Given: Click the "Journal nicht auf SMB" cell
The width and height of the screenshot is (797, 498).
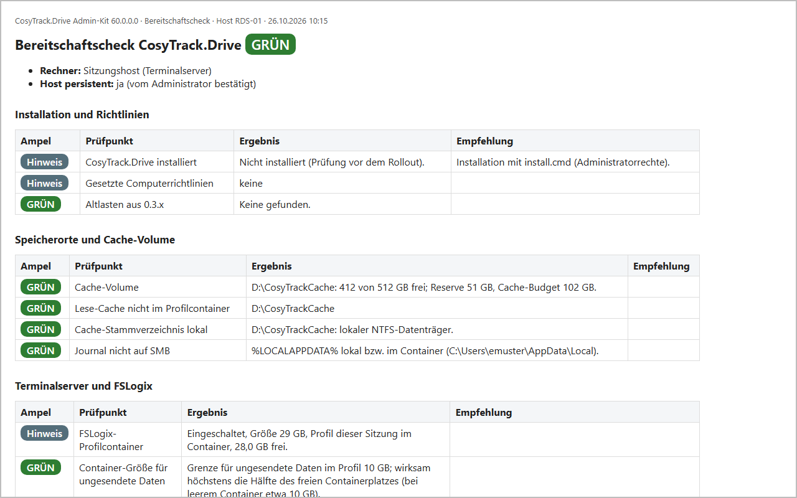Looking at the screenshot, I should tap(158, 350).
